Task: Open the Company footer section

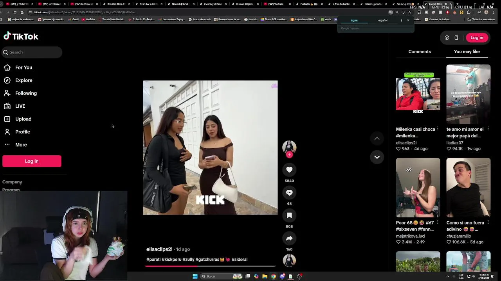Action: (x=12, y=182)
